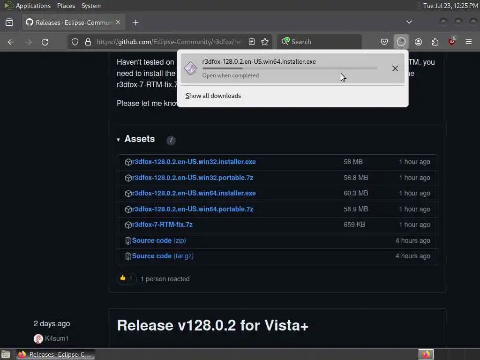This screenshot has width=480, height=360.
Task: Collapse the Assets section triangle
Action: [119, 140]
